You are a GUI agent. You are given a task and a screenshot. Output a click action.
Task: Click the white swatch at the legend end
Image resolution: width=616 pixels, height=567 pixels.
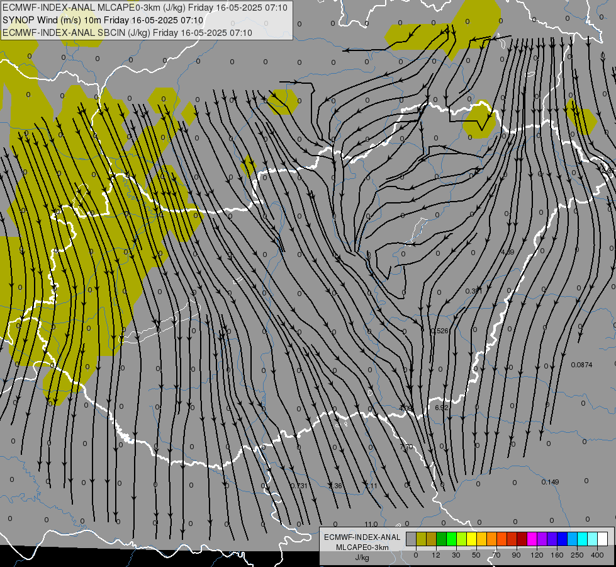tap(603, 539)
